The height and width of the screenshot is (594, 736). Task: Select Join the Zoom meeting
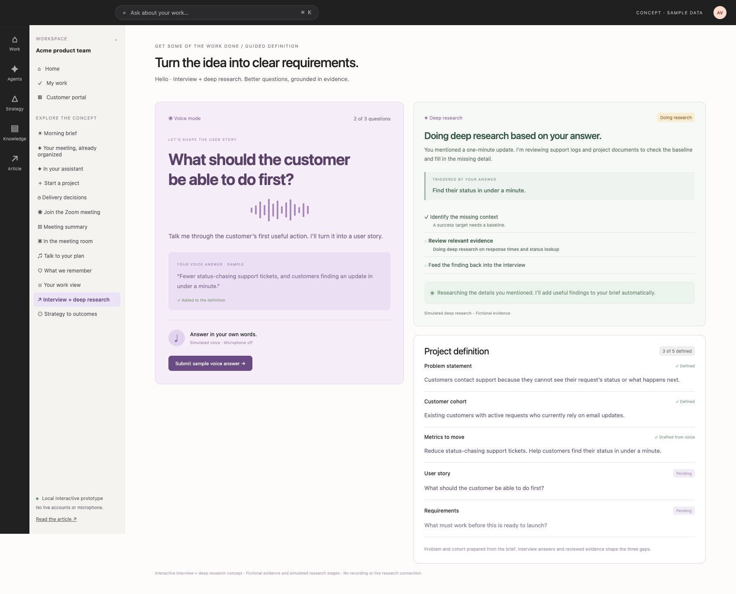tap(77, 212)
